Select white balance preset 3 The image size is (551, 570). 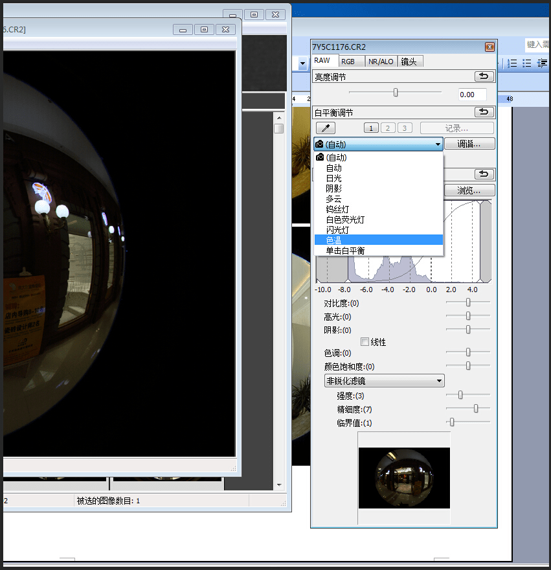[405, 128]
